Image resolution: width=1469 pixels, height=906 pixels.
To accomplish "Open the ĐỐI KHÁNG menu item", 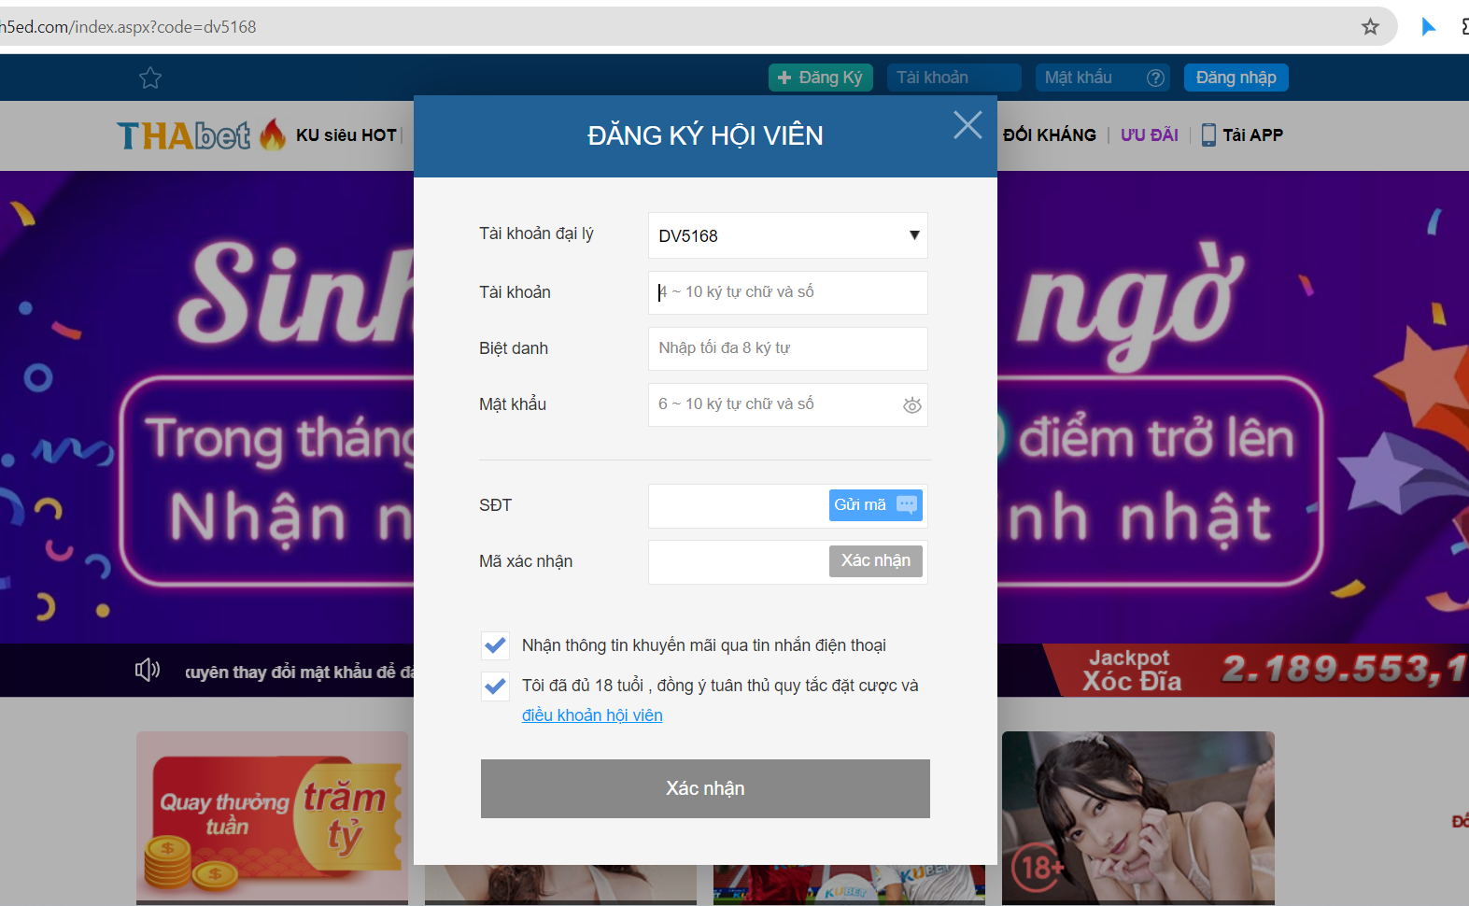I will click(x=1050, y=135).
